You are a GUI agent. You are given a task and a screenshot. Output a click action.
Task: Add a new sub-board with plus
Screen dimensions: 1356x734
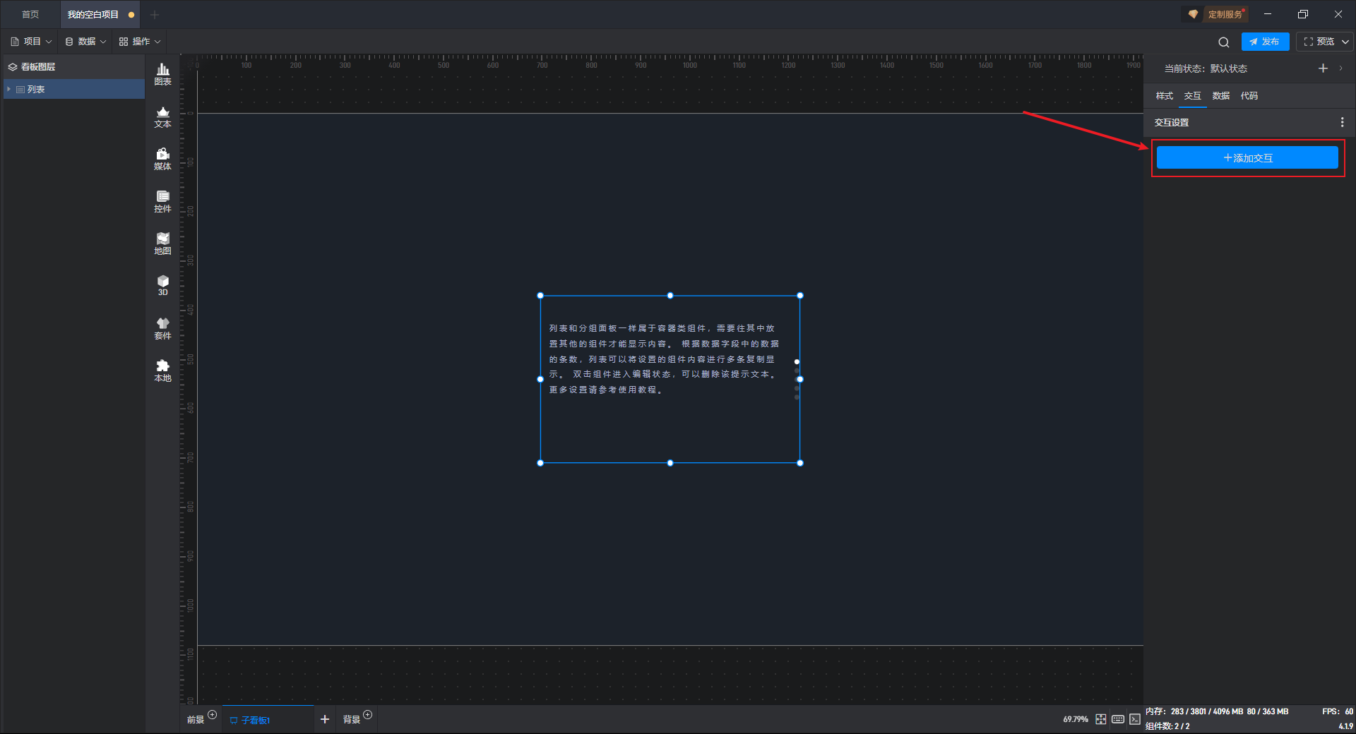[x=325, y=719]
